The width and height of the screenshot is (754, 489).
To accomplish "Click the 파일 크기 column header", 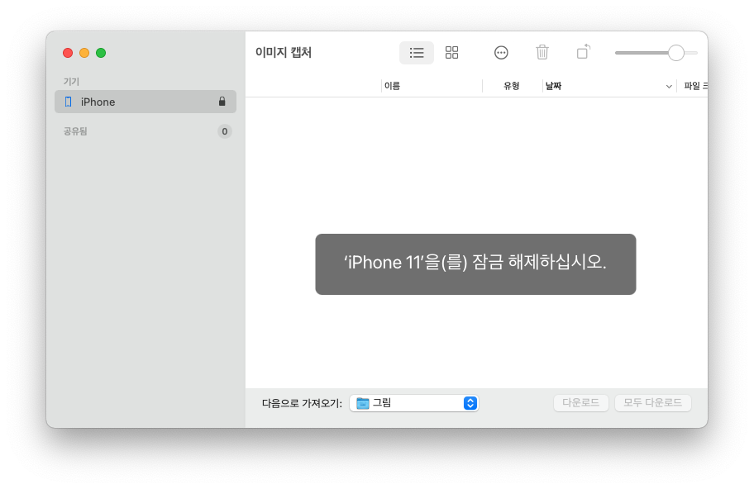I will (694, 86).
